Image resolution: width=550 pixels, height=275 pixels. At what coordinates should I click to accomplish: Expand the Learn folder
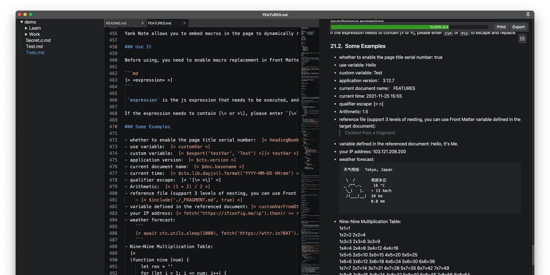26,28
